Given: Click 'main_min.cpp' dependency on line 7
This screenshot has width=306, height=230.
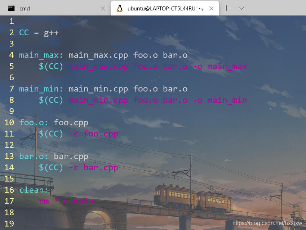Looking at the screenshot, I should tap(98, 89).
